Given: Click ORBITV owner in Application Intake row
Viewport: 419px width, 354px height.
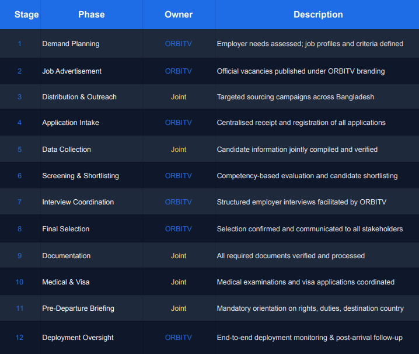Looking at the screenshot, I should [x=178, y=123].
